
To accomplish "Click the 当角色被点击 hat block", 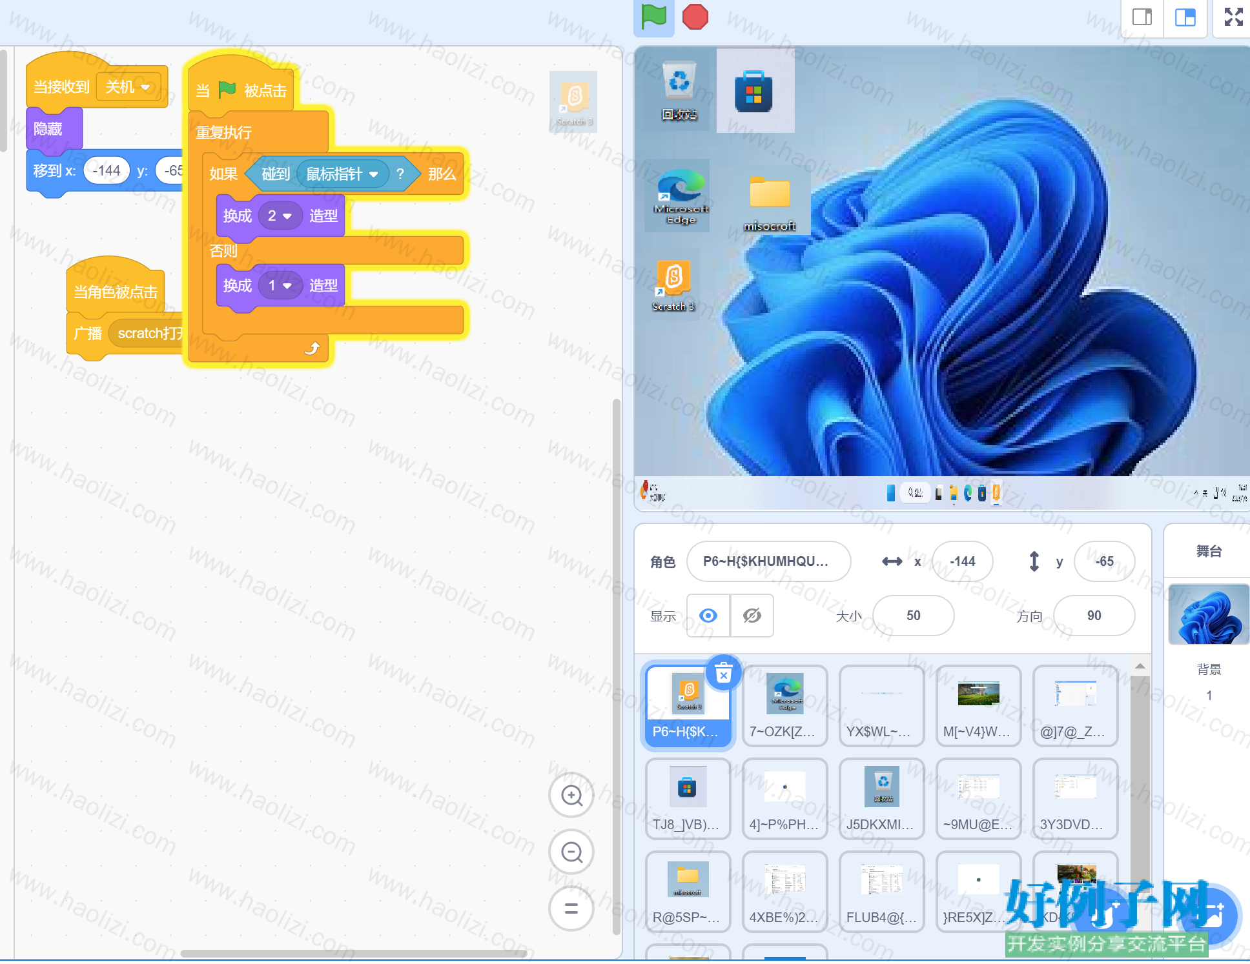I will click(115, 292).
